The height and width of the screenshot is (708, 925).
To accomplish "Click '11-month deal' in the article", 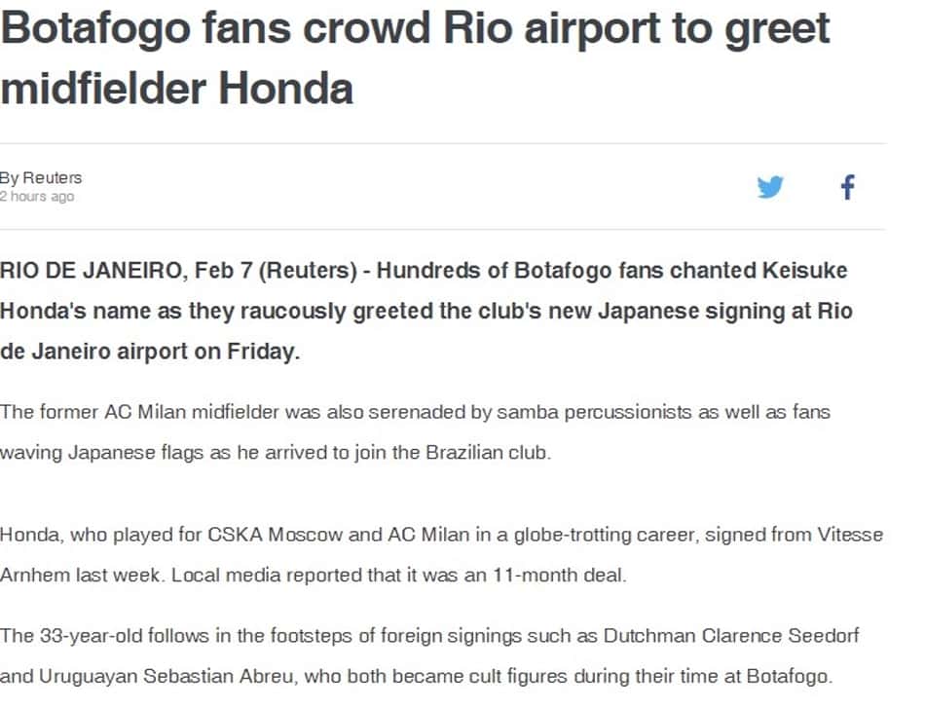I will tap(558, 576).
